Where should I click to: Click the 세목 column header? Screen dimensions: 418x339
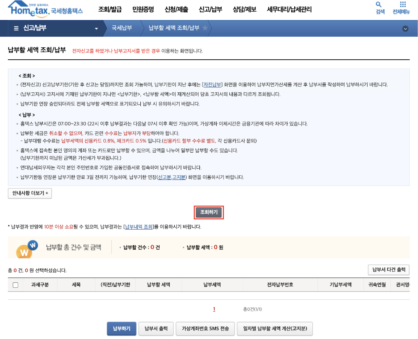(x=76, y=285)
